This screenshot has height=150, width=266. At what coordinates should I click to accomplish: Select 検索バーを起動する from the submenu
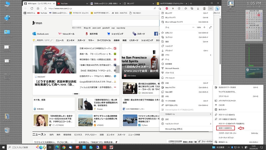click(x=225, y=128)
